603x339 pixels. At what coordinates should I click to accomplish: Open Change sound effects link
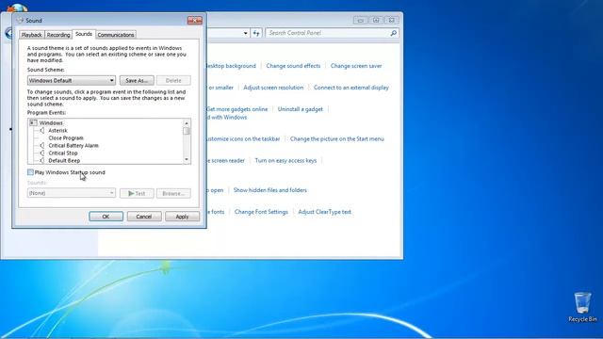(293, 66)
